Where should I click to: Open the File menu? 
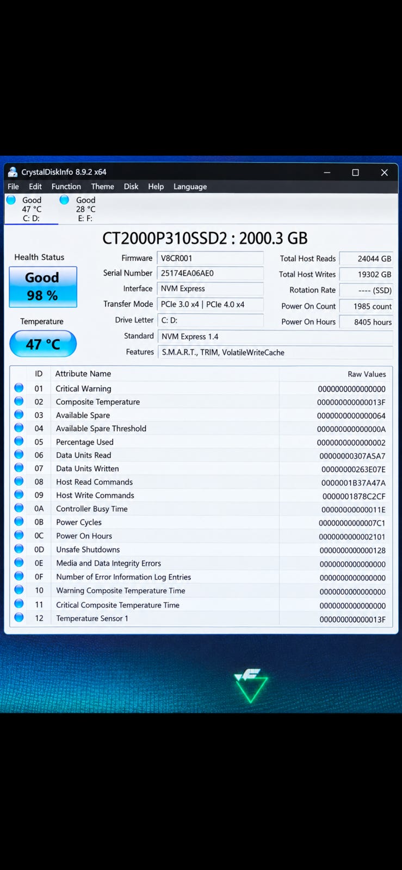tap(13, 187)
